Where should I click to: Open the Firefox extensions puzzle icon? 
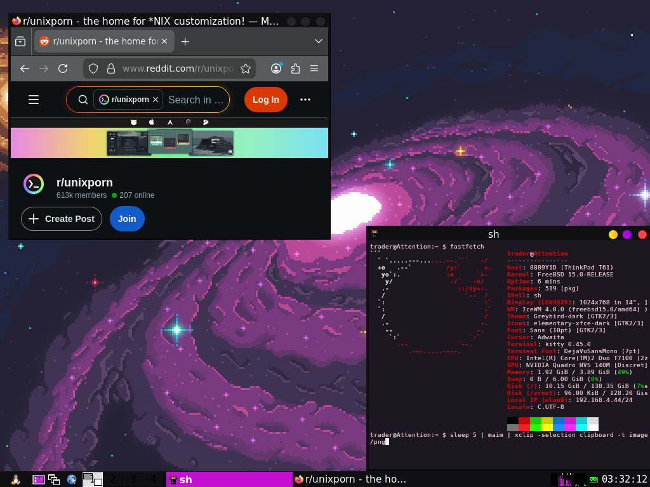click(x=295, y=68)
